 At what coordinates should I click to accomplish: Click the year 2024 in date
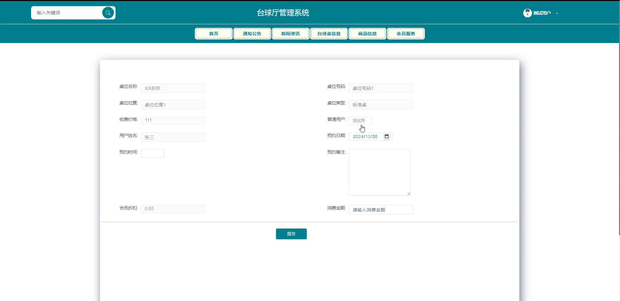pos(358,136)
